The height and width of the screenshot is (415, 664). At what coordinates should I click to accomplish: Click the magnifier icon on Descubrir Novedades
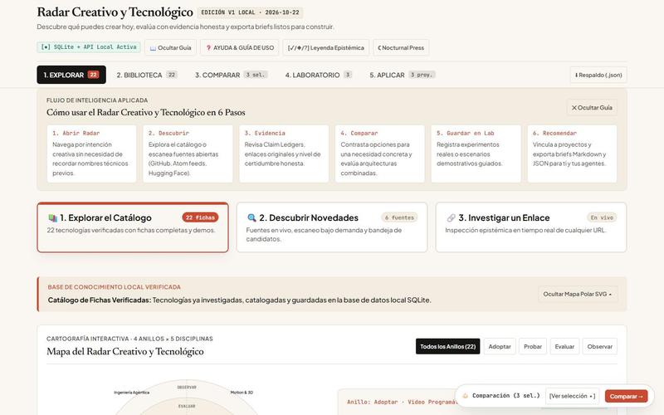click(x=251, y=218)
